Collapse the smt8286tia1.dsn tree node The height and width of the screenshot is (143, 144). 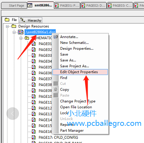pos(14,32)
